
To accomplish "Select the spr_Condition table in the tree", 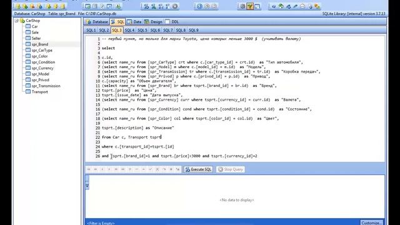I will pos(43,62).
